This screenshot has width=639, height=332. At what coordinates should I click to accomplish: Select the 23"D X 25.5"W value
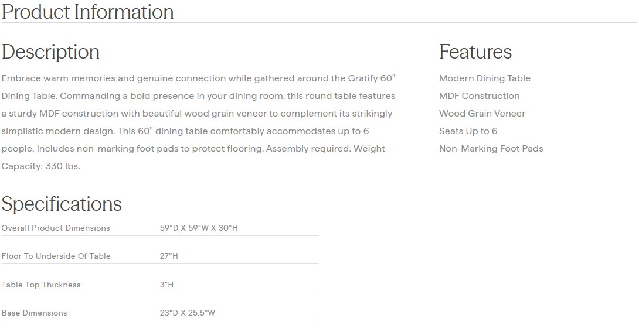(188, 313)
